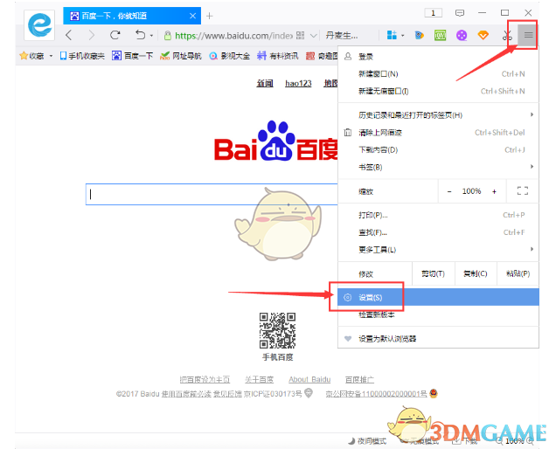Click the undo close tab icon
This screenshot has width=556, height=449.
(141, 35)
